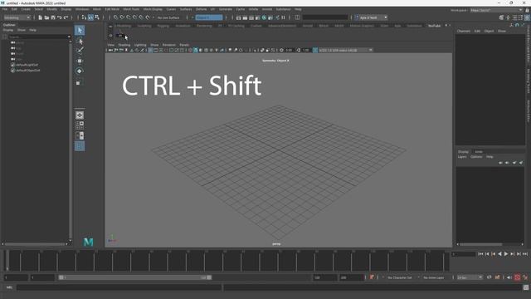The height and width of the screenshot is (299, 531).
Task: Open the Symmetry Object X dropdown
Action: click(209, 17)
